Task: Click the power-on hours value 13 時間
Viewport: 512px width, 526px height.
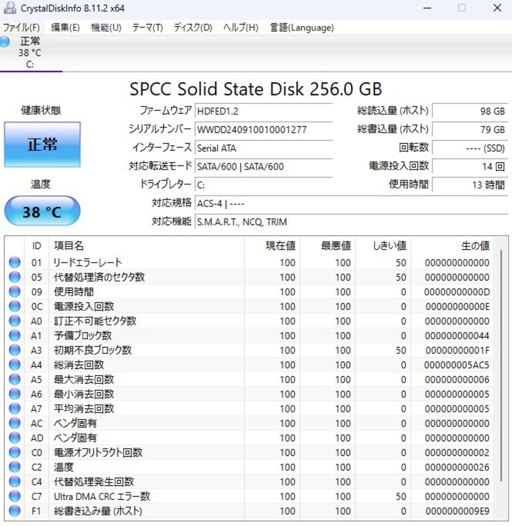Action: pyautogui.click(x=470, y=185)
